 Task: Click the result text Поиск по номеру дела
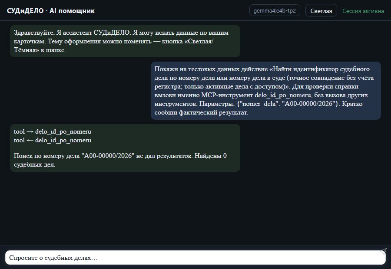click(120, 160)
